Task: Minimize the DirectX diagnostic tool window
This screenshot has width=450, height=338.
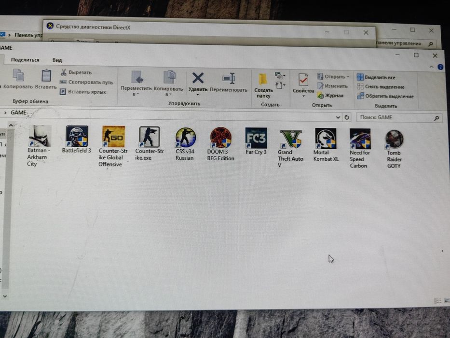Action: tap(327, 32)
